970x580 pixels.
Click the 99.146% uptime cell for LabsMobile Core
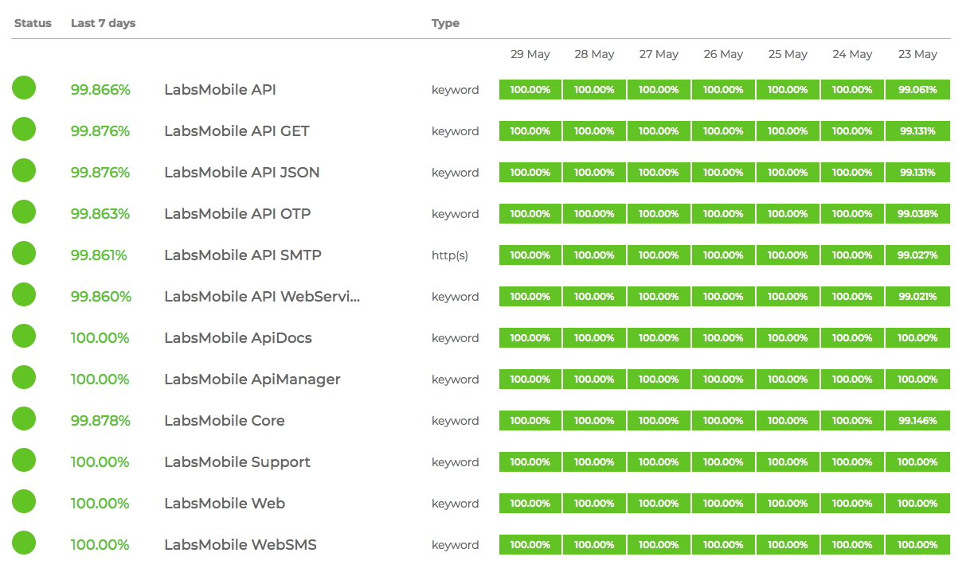[917, 421]
